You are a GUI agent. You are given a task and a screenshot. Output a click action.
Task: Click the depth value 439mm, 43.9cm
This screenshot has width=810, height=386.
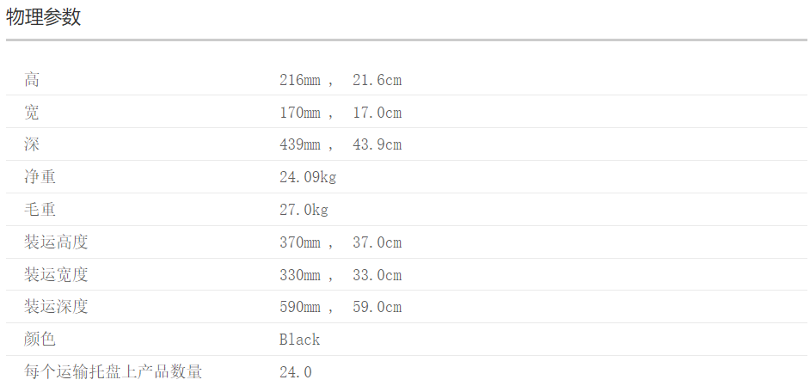point(341,144)
